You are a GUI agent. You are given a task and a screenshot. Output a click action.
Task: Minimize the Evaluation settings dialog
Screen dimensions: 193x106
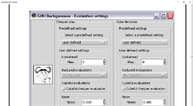pyautogui.click(x=156, y=16)
